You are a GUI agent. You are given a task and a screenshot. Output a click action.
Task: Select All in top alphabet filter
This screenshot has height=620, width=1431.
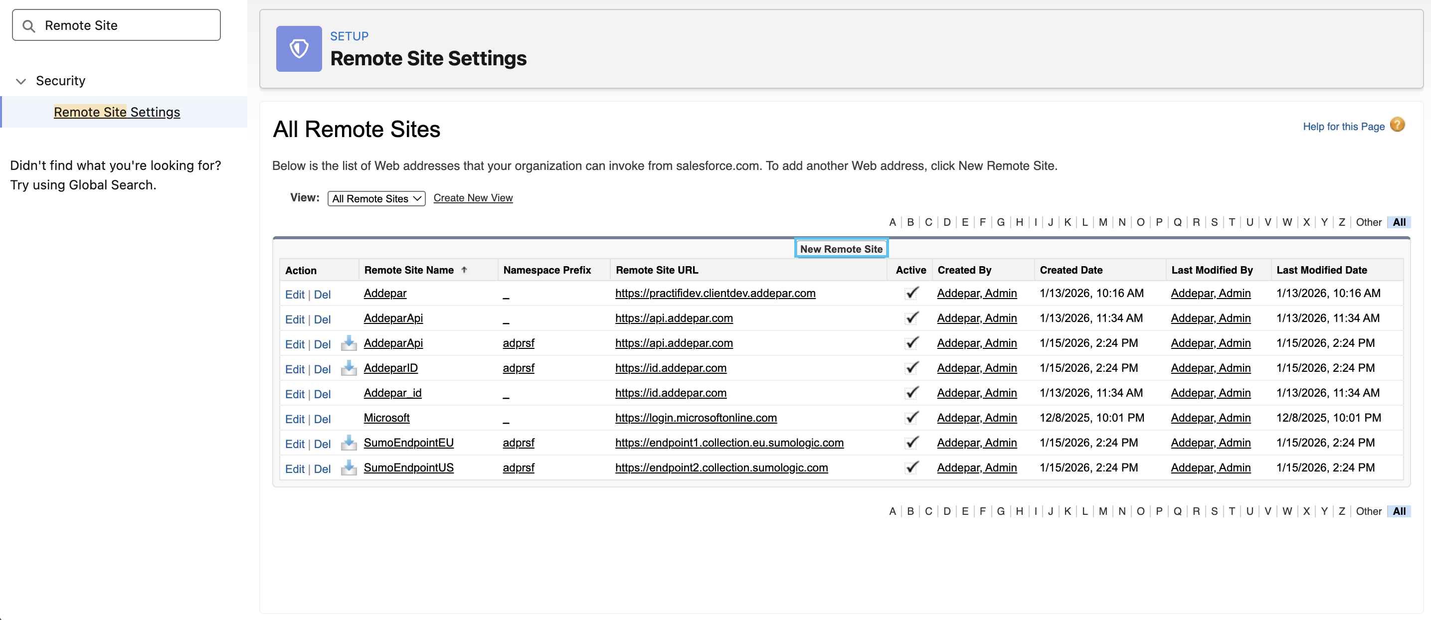pos(1399,222)
